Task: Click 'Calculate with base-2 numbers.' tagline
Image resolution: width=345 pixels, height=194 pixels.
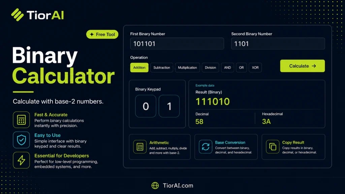Action: point(58,101)
